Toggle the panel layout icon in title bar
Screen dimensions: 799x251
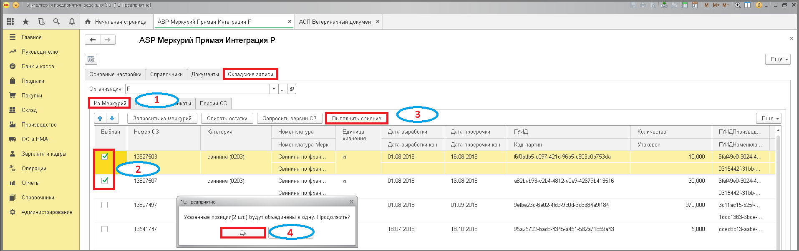tap(748, 5)
